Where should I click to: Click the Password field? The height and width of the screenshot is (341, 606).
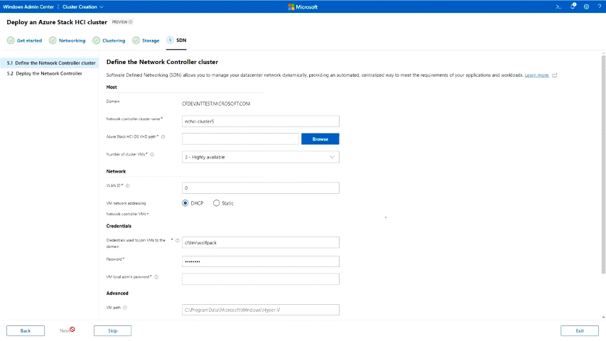[x=261, y=261]
